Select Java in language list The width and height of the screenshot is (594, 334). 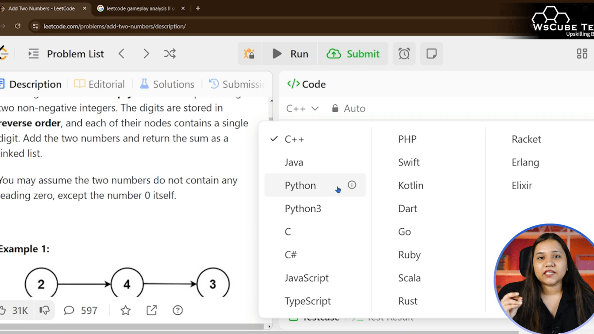pos(315,162)
